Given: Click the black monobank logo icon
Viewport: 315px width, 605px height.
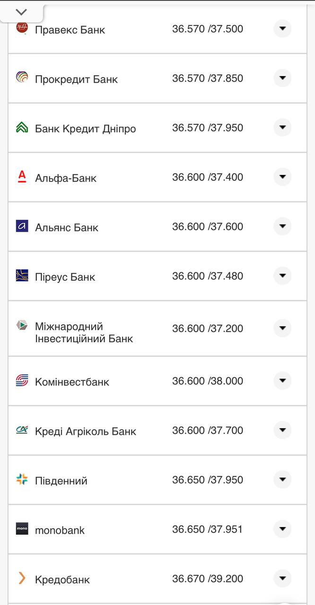Looking at the screenshot, I should point(22,529).
